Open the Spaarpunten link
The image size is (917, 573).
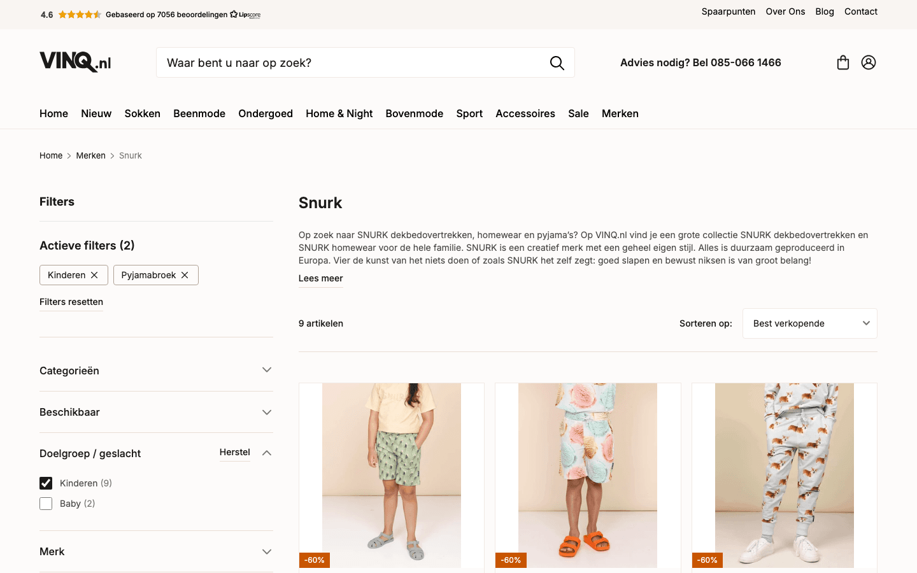pyautogui.click(x=729, y=11)
